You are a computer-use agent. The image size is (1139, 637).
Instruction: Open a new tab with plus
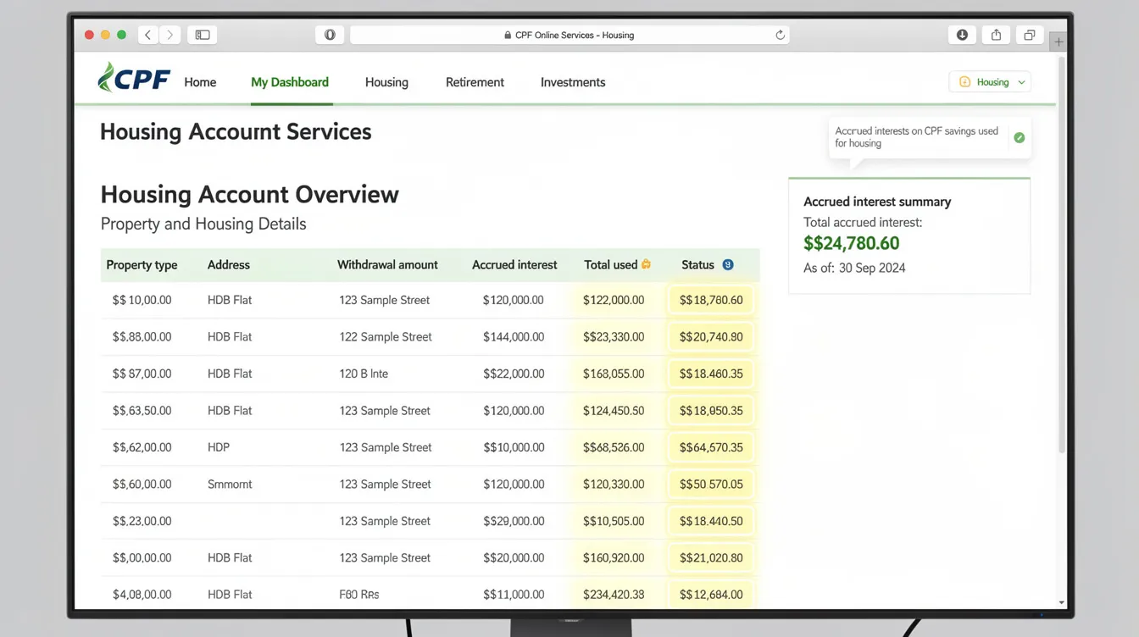(1058, 42)
